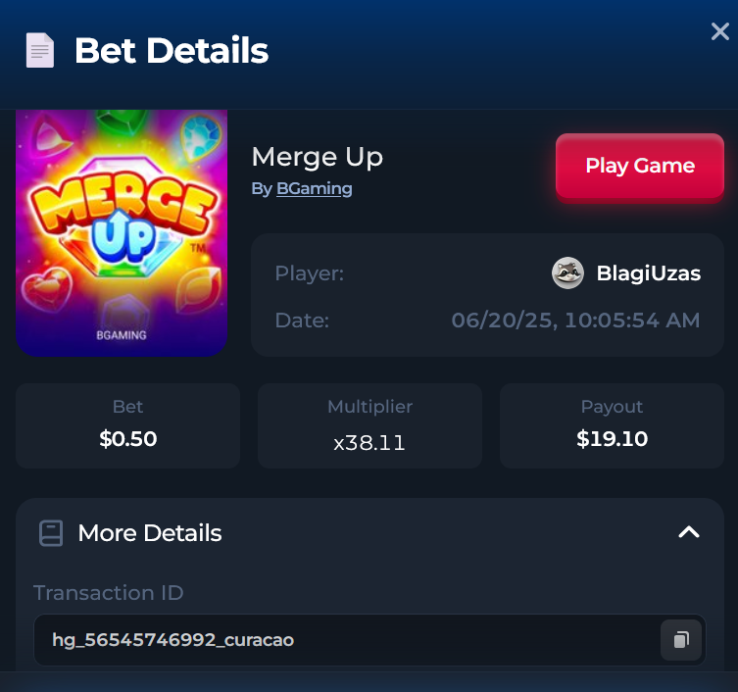This screenshot has width=738, height=692.
Task: Open the BGaming provider link
Action: pyautogui.click(x=314, y=189)
